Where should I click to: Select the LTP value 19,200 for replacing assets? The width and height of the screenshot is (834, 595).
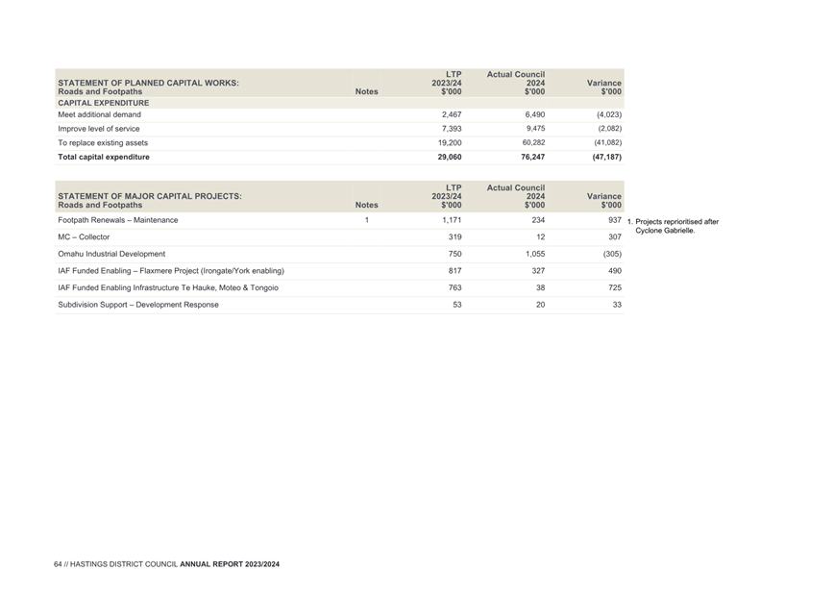tap(450, 142)
